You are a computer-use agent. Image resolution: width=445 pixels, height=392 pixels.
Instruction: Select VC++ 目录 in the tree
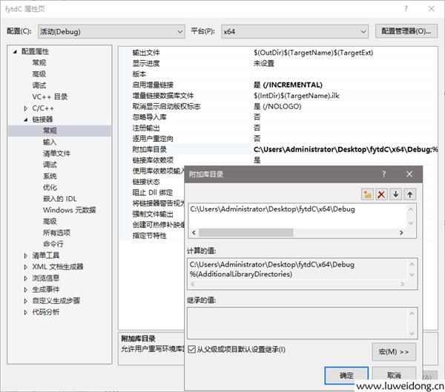click(50, 97)
